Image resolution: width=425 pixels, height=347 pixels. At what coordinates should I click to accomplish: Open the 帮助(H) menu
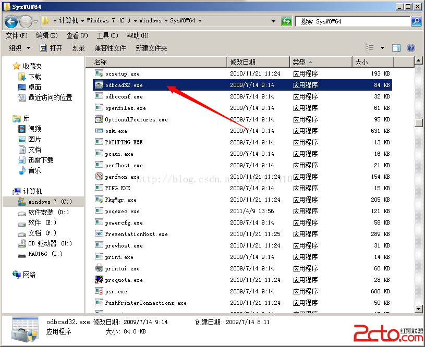click(138, 35)
